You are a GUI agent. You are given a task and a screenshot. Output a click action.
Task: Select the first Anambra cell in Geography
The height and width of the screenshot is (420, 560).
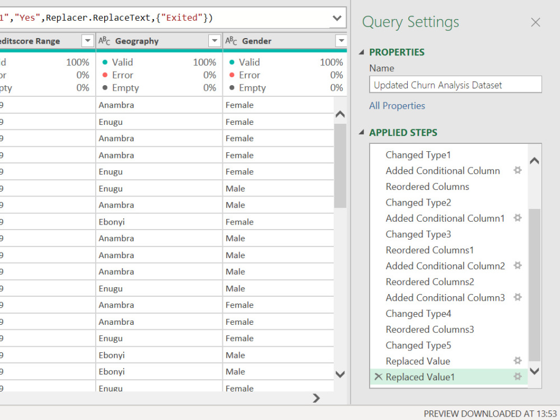(x=159, y=105)
